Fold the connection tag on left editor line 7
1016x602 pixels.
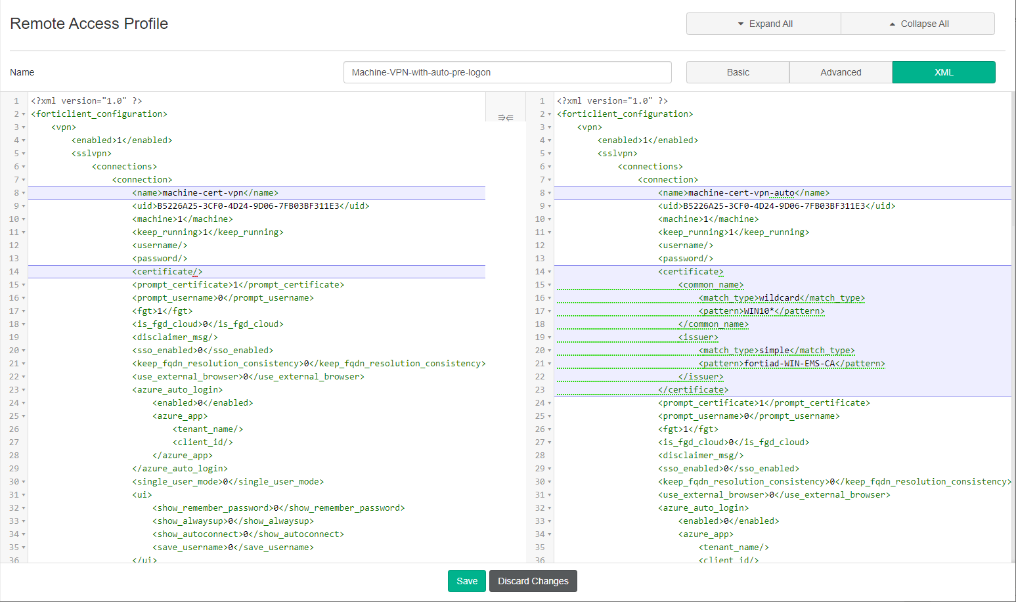point(24,180)
